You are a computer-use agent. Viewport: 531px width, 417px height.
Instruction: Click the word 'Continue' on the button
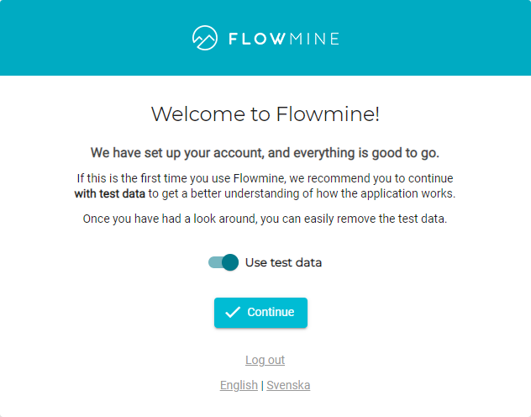click(271, 312)
